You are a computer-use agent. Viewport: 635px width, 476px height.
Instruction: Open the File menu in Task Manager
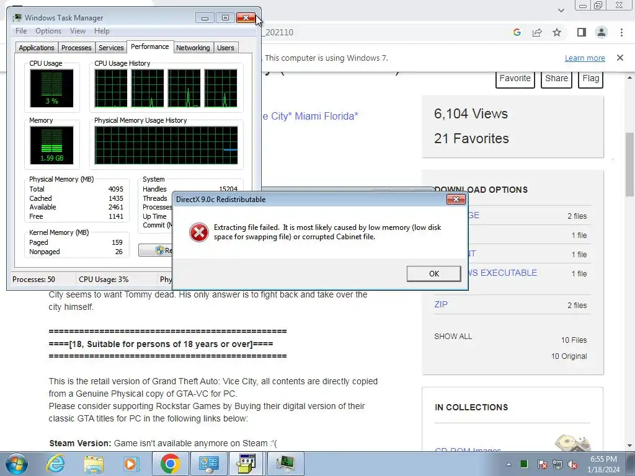(x=21, y=31)
